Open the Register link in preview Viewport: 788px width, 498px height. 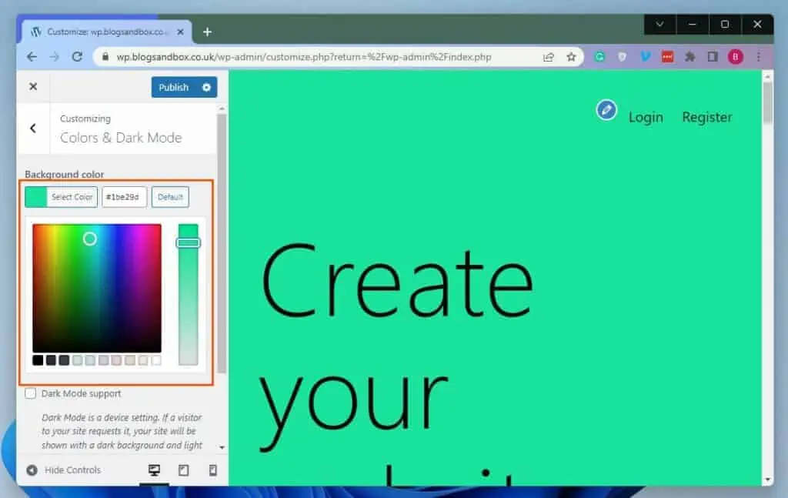[707, 117]
